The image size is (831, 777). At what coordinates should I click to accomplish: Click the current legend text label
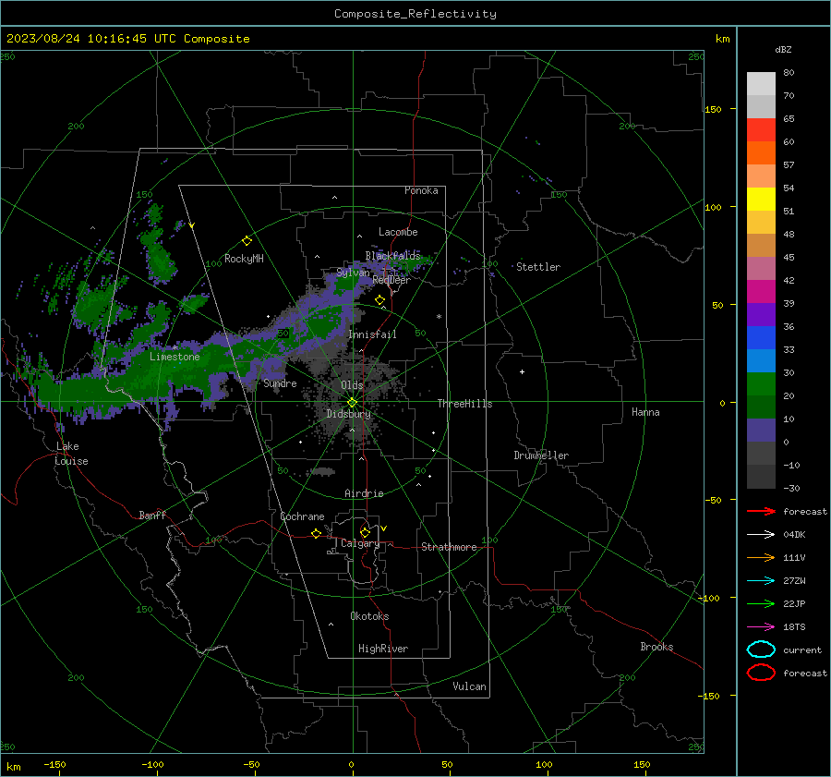[x=802, y=650]
